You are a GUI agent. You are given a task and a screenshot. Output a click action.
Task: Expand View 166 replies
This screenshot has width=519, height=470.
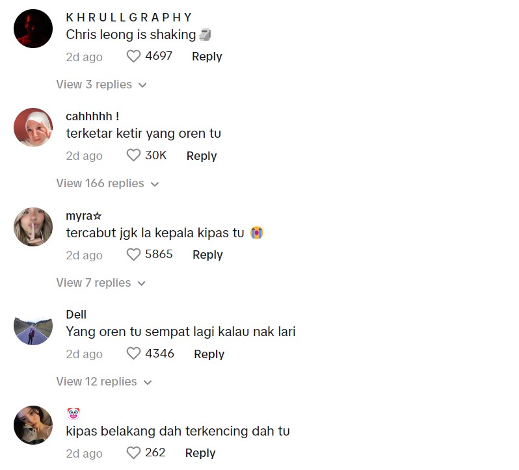point(107,183)
